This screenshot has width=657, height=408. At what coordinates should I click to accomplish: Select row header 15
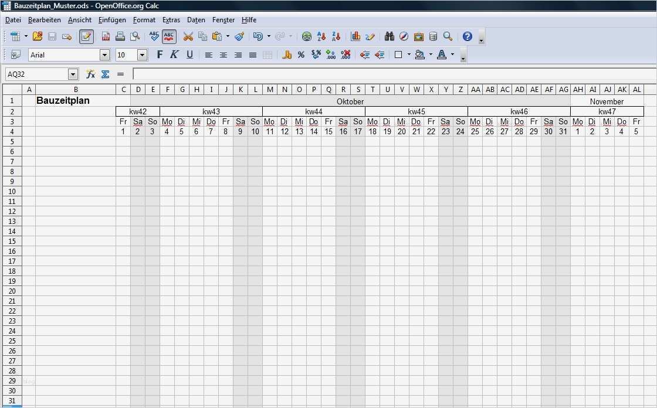[12, 242]
